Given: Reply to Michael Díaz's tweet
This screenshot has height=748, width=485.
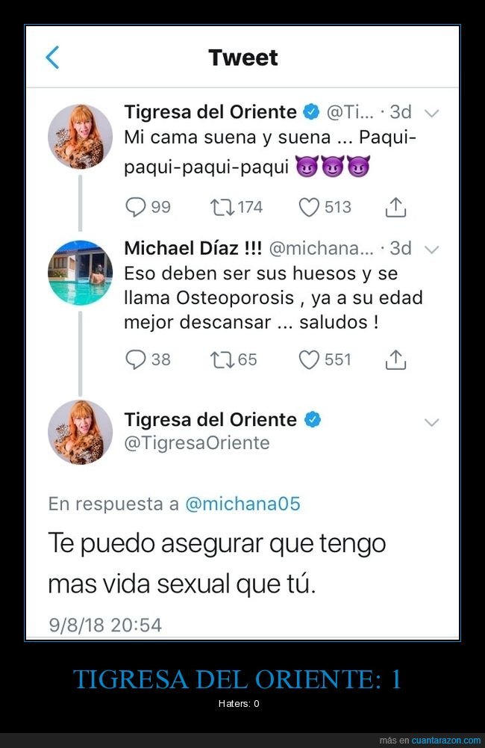Looking at the screenshot, I should tap(136, 359).
